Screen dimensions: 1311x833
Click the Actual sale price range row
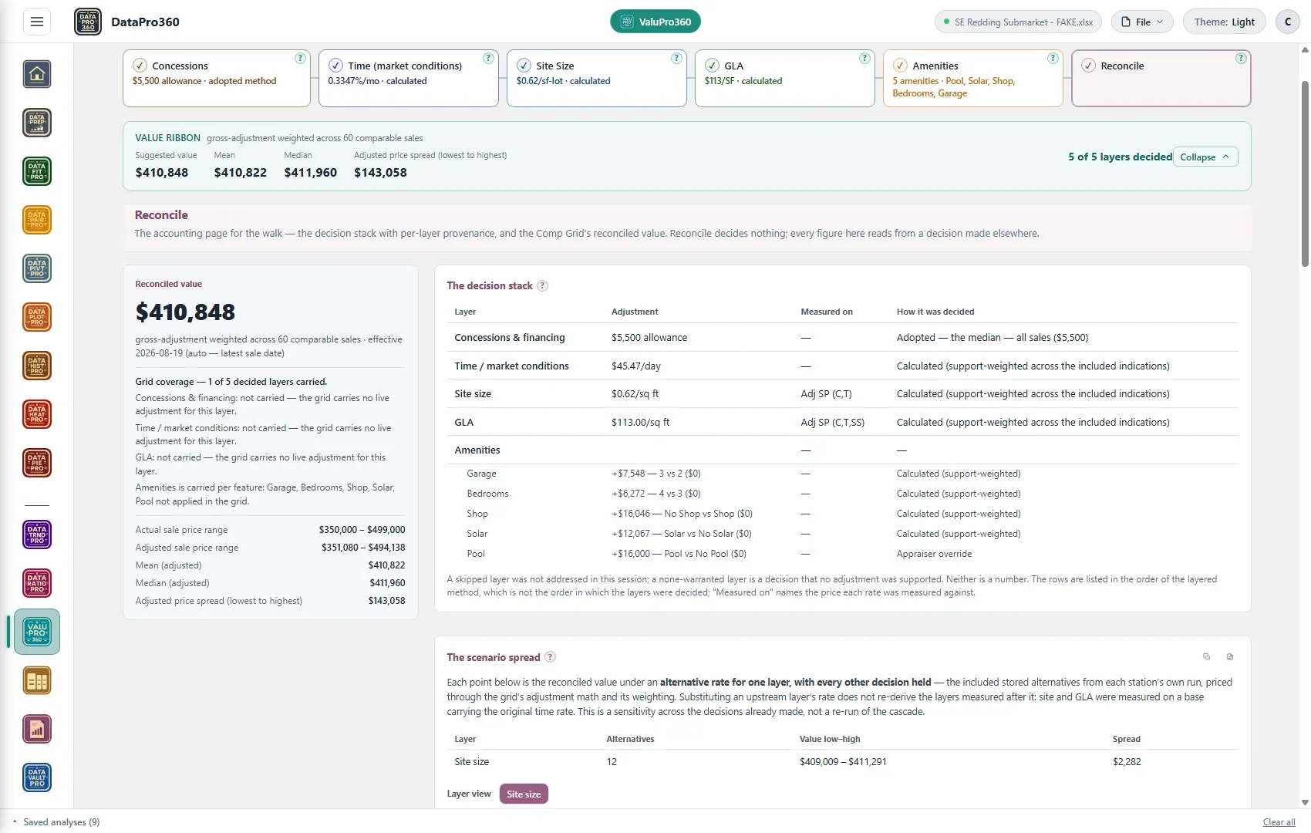tap(270, 530)
